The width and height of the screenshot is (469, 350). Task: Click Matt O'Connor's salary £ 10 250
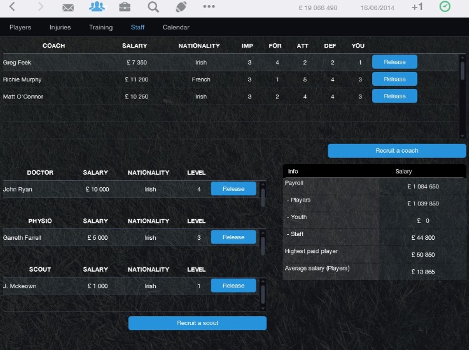coord(136,96)
